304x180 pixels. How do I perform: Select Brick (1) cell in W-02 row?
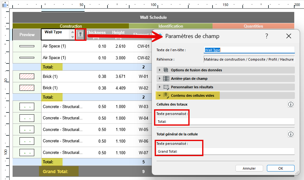click(50, 88)
